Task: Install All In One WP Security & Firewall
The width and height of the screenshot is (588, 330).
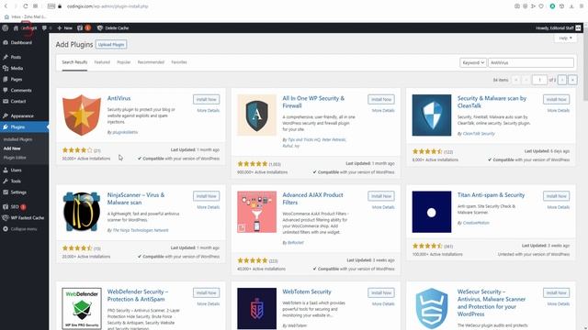Action: 381,100
